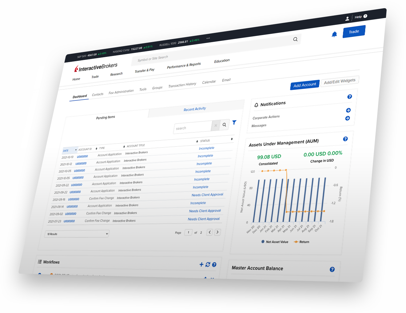The image size is (406, 313).
Task: Open the user profile icon at top right
Action: click(347, 18)
